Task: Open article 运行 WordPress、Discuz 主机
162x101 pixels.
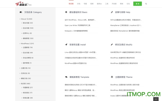Action: coord(80,20)
